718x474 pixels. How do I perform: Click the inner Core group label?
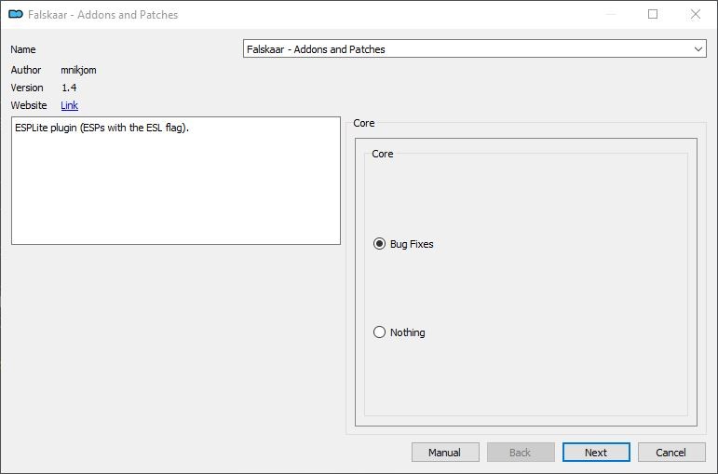pyautogui.click(x=383, y=154)
